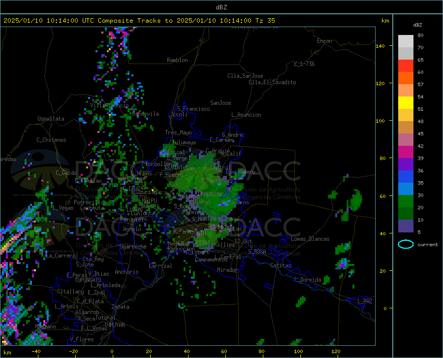Click the 'current' legend label

pyautogui.click(x=428, y=244)
